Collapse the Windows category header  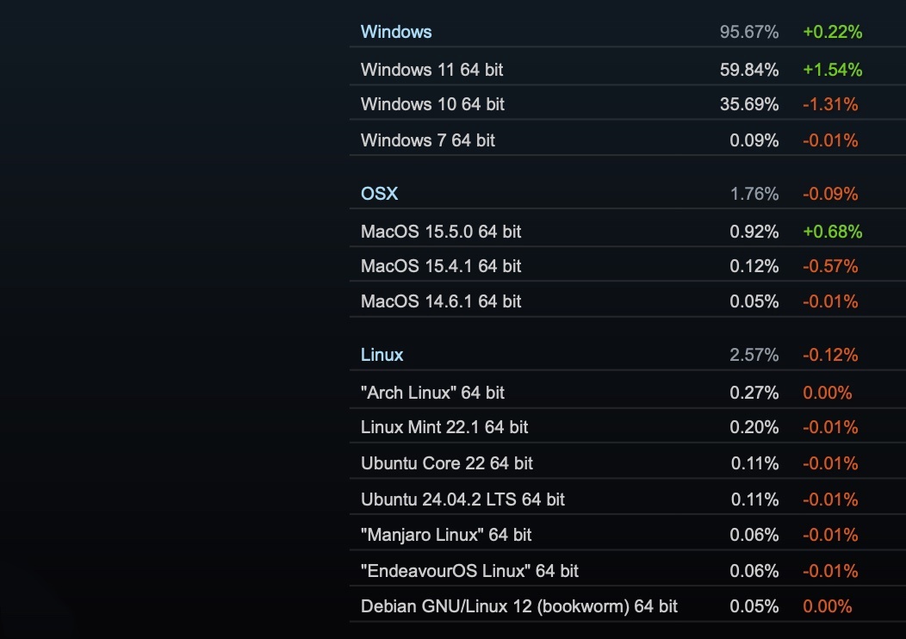point(396,32)
